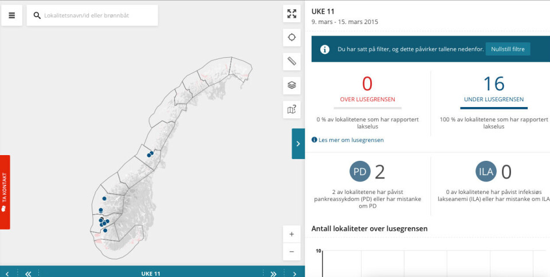Zoom out on the map
This screenshot has height=277, width=550.
coord(292,252)
